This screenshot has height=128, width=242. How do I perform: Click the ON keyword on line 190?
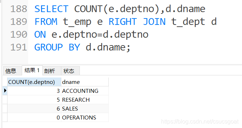click(40, 34)
